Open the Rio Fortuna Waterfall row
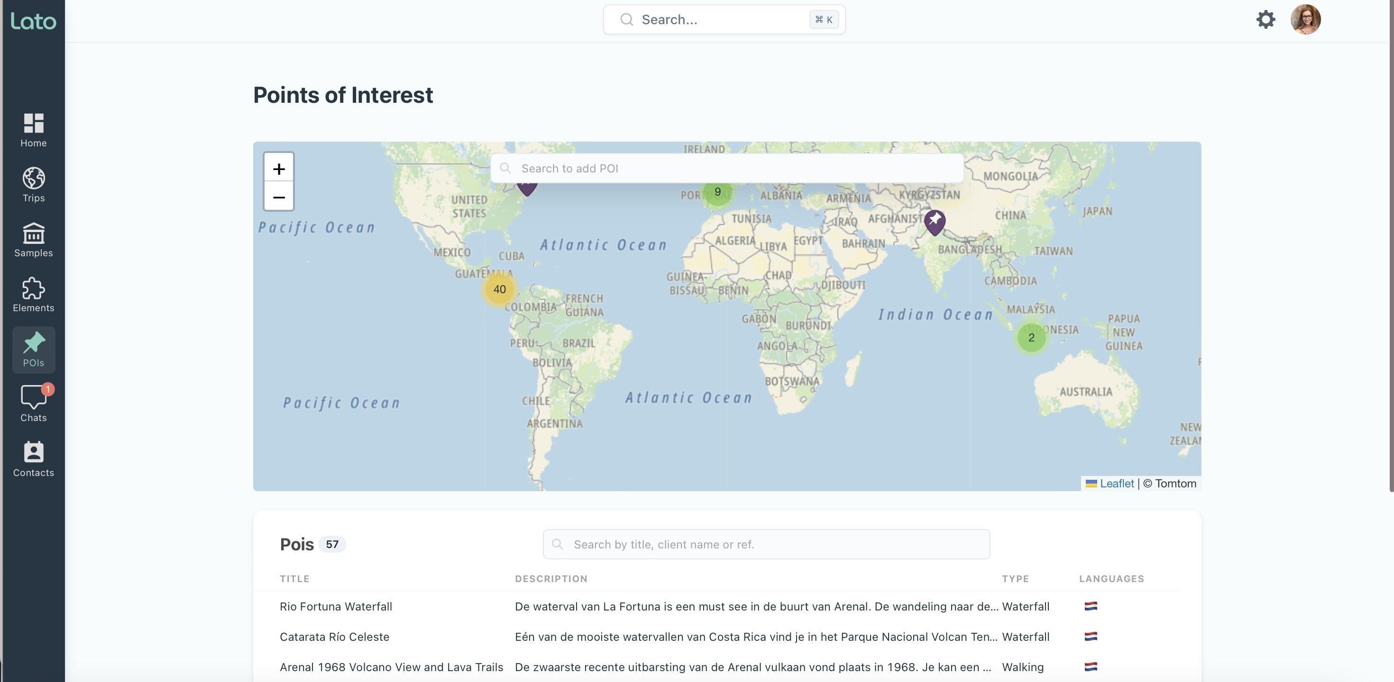The image size is (1394, 682). pos(336,606)
